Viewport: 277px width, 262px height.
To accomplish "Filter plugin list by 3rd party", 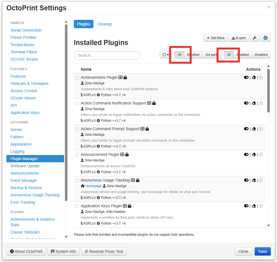I will click(211, 55).
